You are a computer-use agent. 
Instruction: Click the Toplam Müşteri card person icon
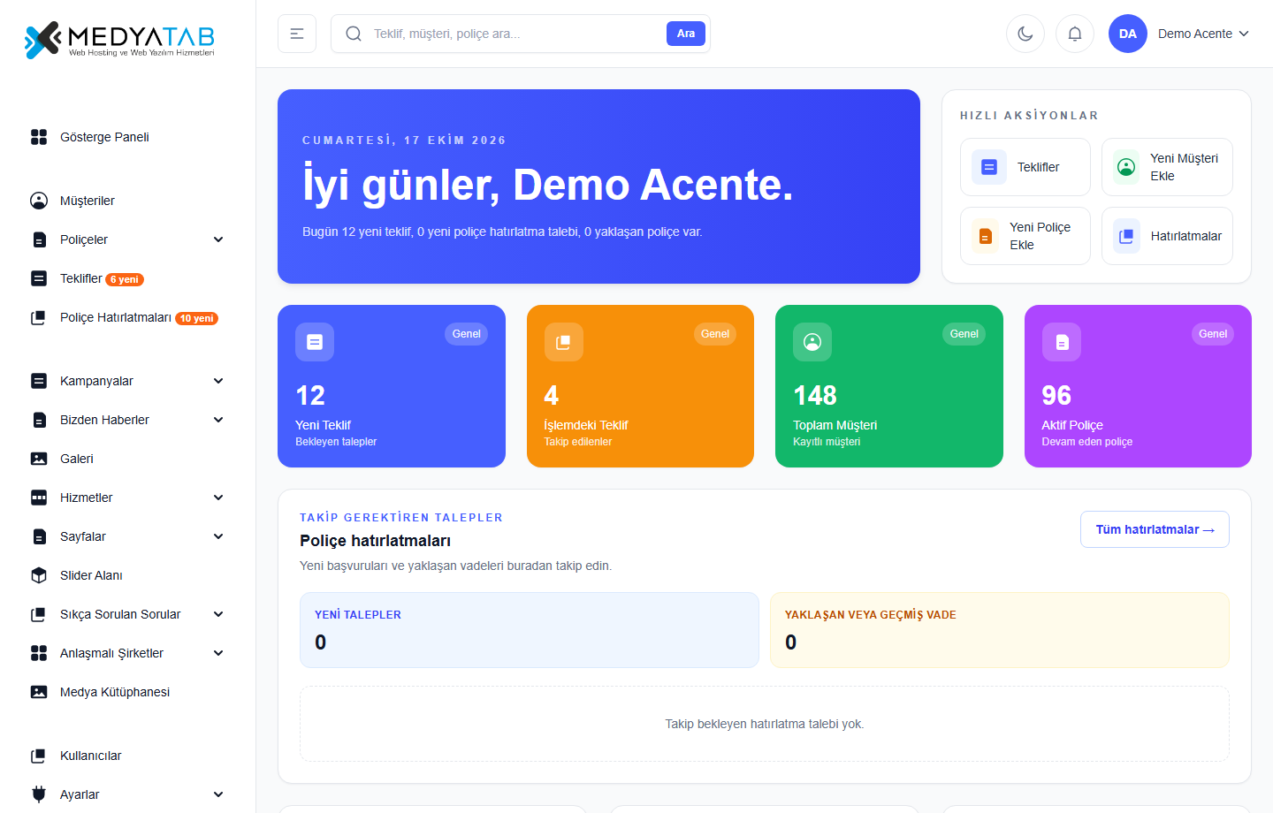click(812, 342)
